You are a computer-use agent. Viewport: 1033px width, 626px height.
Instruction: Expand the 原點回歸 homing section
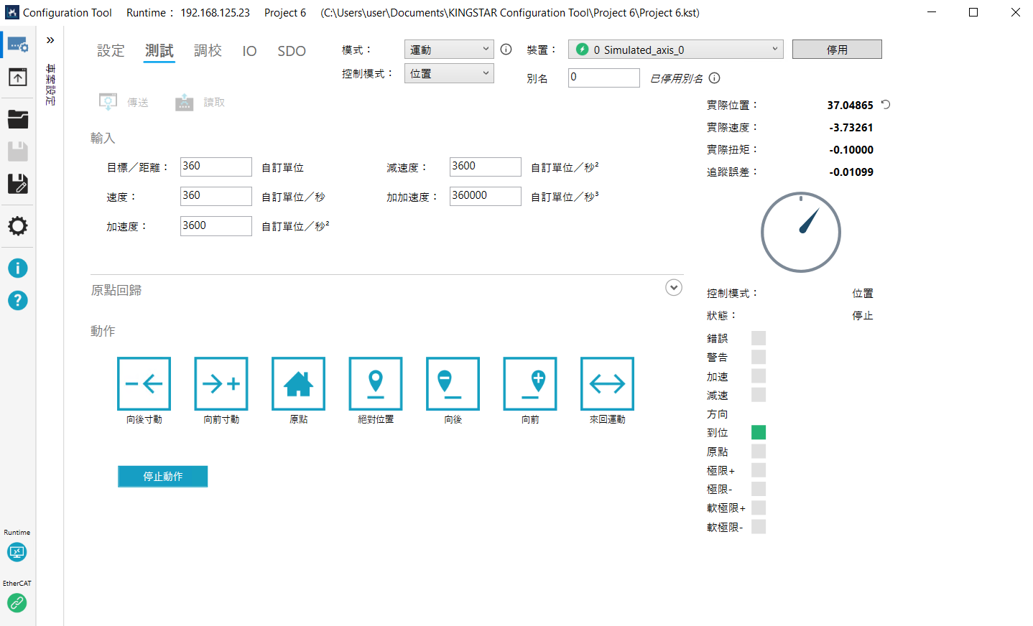point(673,288)
